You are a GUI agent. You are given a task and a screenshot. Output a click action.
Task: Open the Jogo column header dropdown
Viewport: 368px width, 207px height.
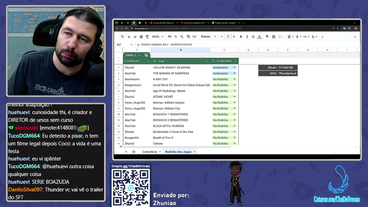[x=207, y=61]
